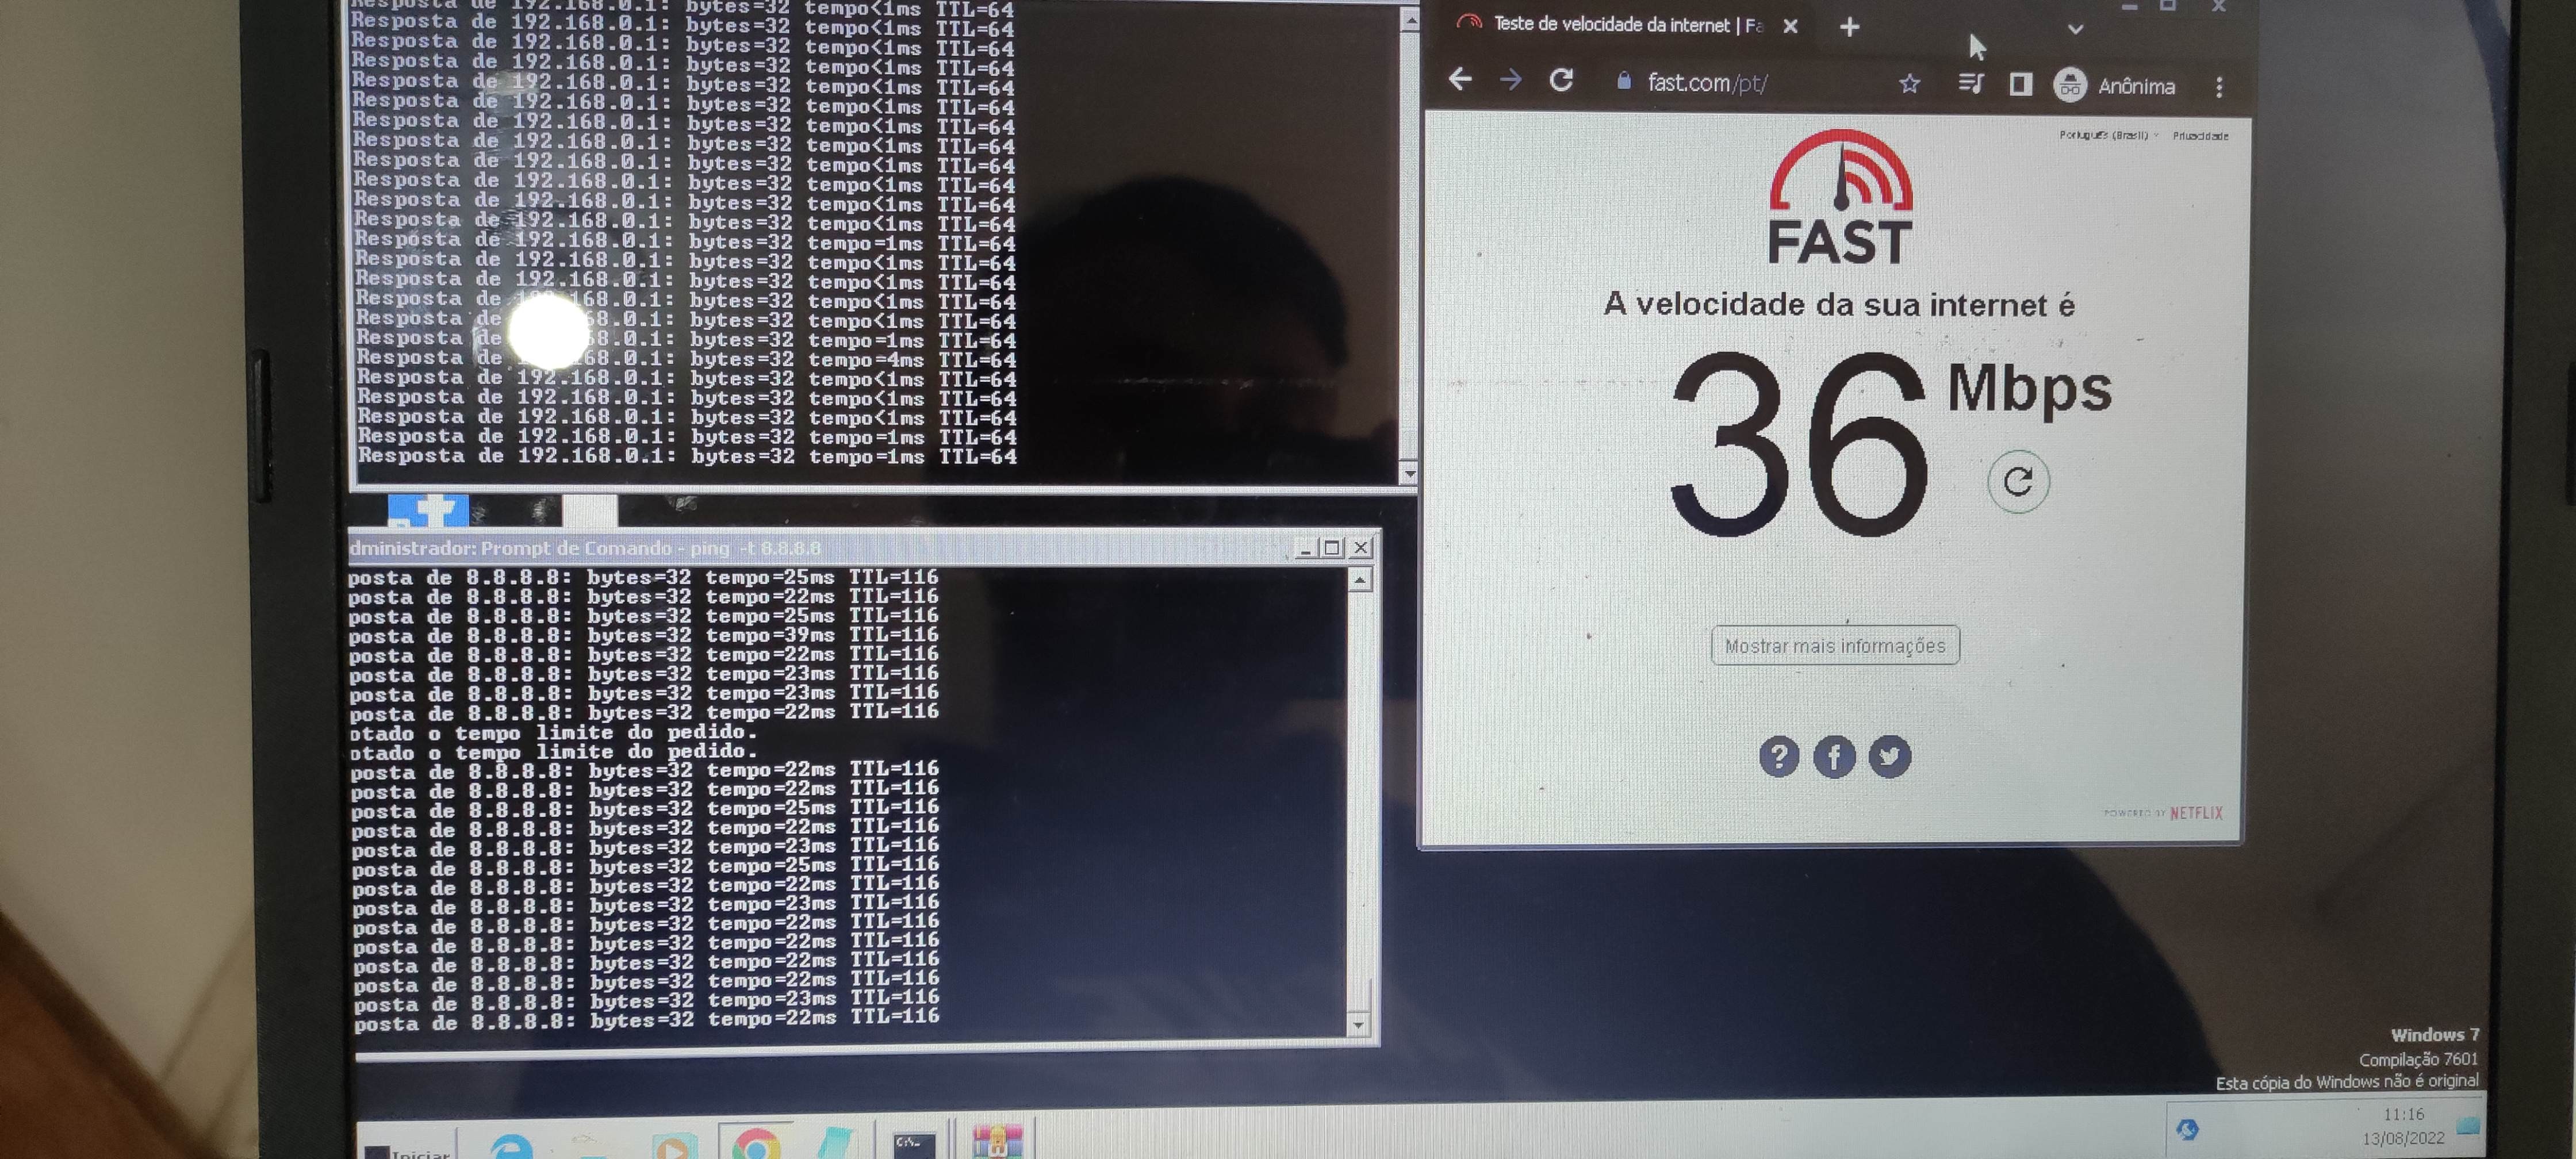
Task: Expand the tab search chevron
Action: tap(2075, 29)
